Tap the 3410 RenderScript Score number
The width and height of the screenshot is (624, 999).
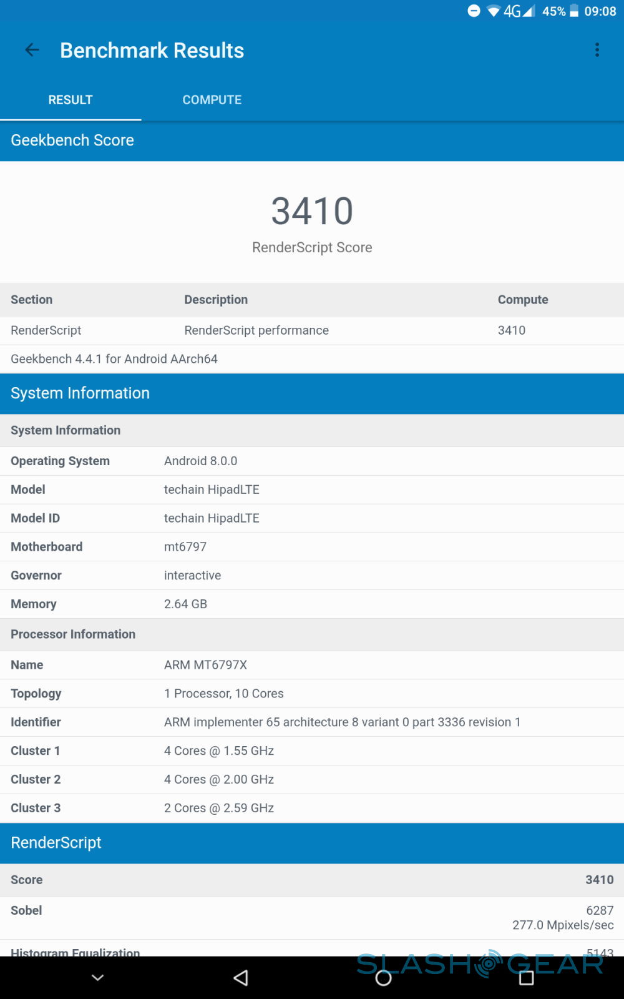[x=312, y=211]
